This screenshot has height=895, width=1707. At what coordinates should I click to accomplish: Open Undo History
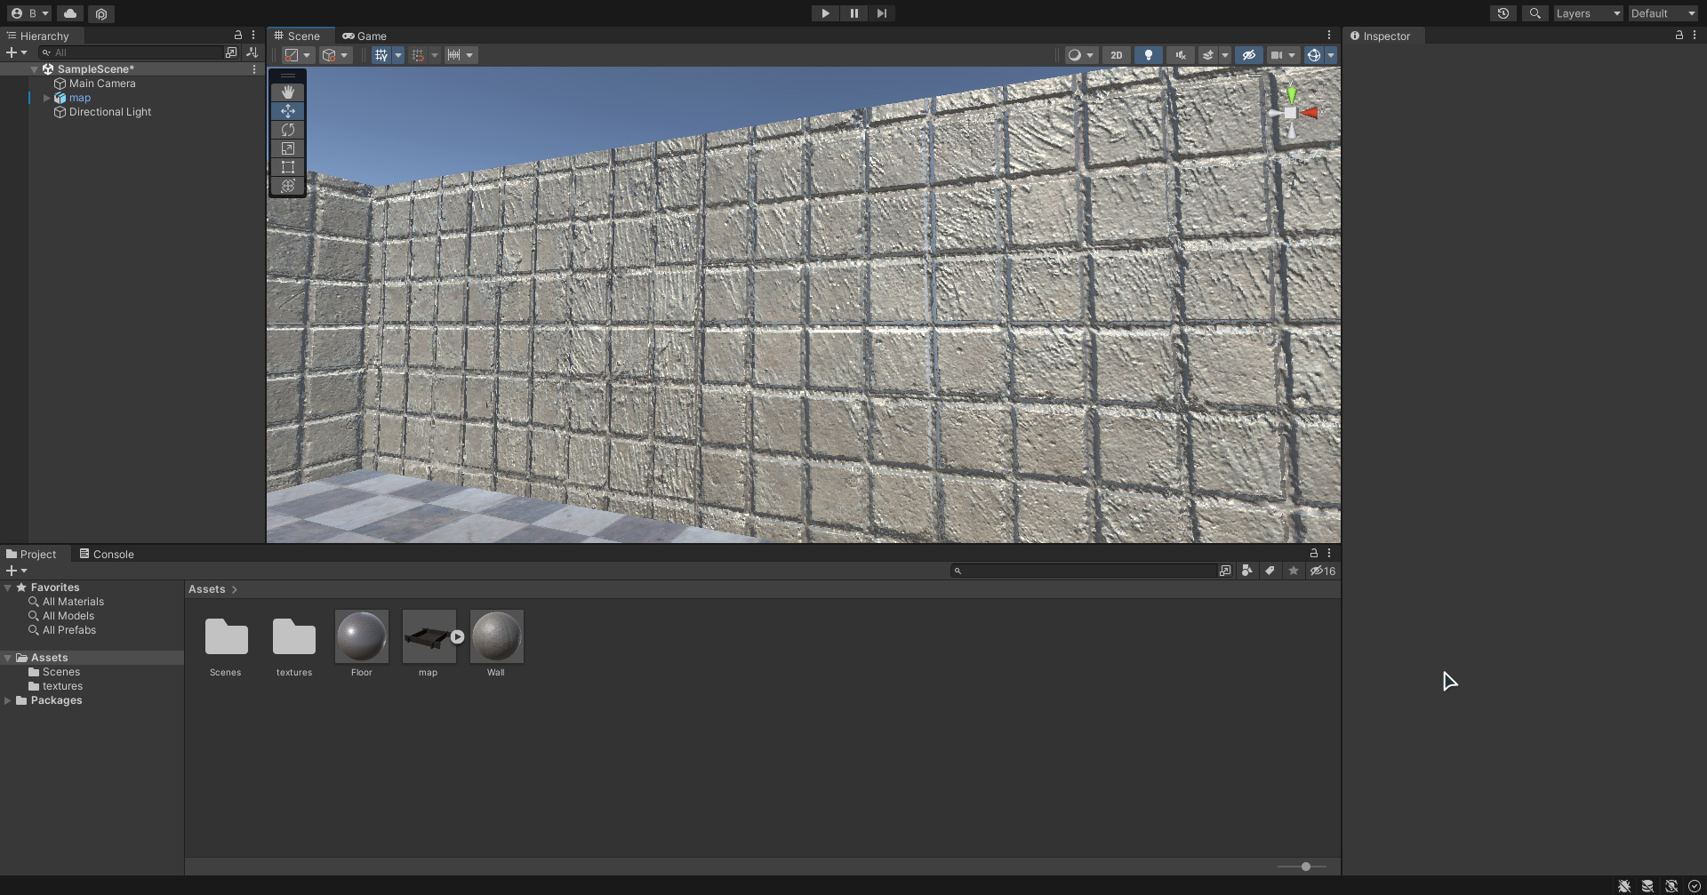(1503, 13)
